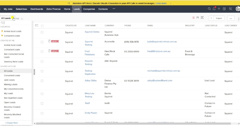This screenshot has width=240, height=126.
Task: Click the JAN 24 activity flag
Action: (55, 51)
